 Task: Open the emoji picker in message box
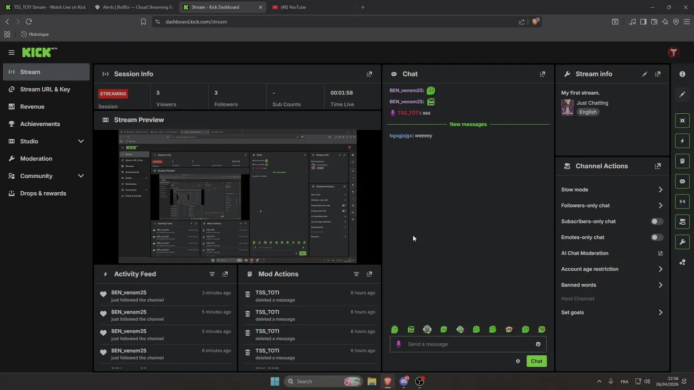pyautogui.click(x=538, y=344)
